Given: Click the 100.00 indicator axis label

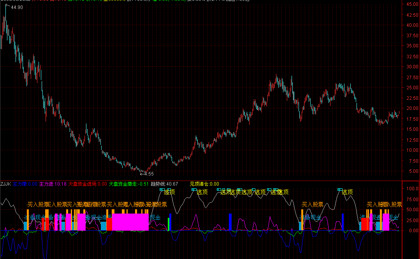Looking at the screenshot, I should [x=412, y=188].
